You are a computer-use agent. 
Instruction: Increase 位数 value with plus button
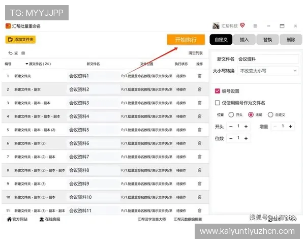coord(246,138)
